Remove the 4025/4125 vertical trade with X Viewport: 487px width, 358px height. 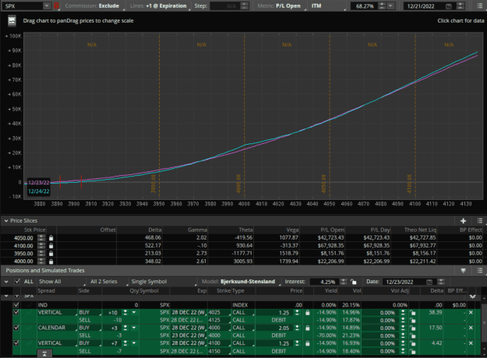pos(471,312)
